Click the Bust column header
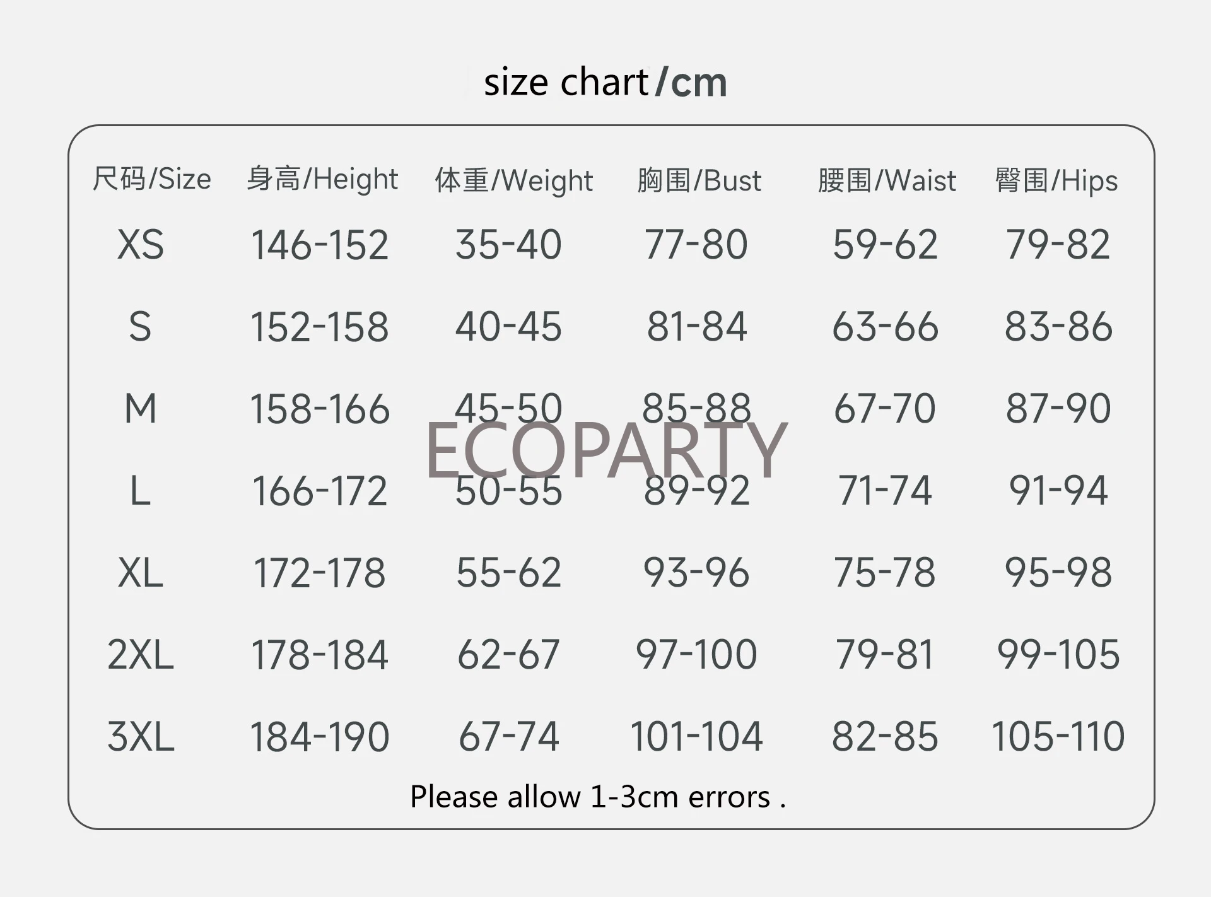 (699, 180)
